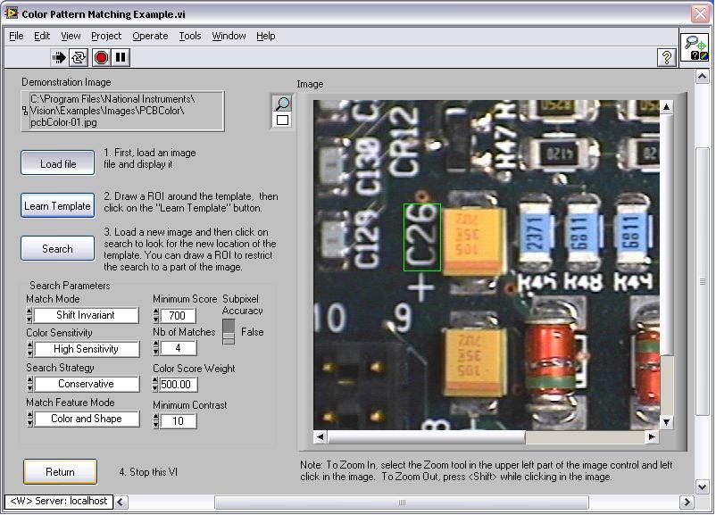Click the Load file button
The height and width of the screenshot is (515, 716).
[57, 163]
